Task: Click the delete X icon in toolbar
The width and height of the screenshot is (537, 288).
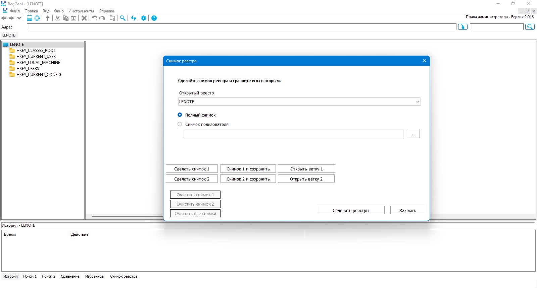Action: pyautogui.click(x=84, y=18)
